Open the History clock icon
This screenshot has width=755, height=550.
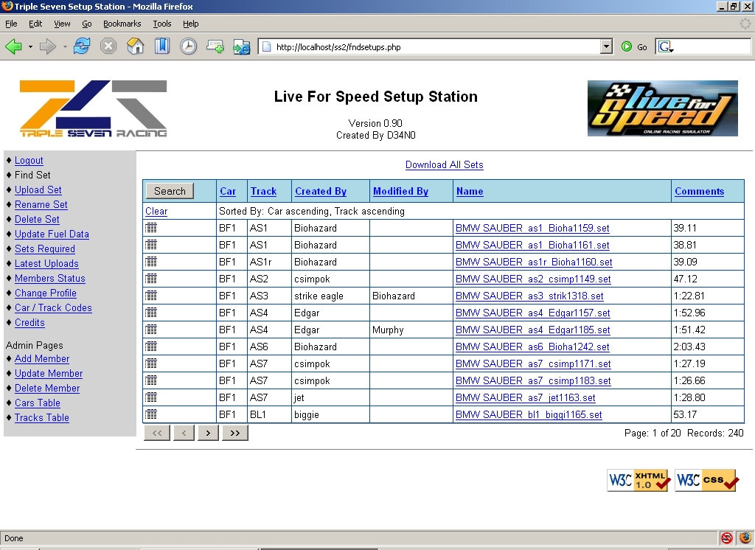[x=188, y=46]
